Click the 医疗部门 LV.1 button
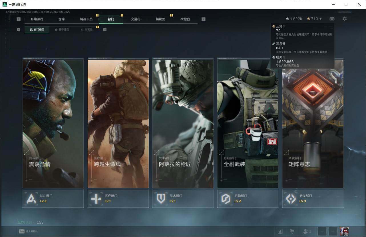Screen dimensions: 366x237 [118, 199]
